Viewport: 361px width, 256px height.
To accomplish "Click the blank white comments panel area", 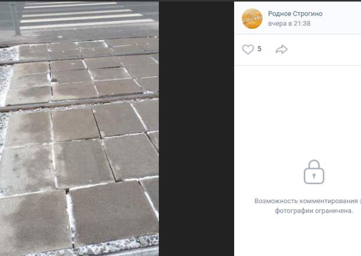I will 298,110.
